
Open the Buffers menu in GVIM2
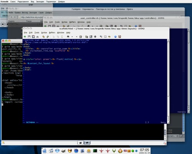[52, 33]
